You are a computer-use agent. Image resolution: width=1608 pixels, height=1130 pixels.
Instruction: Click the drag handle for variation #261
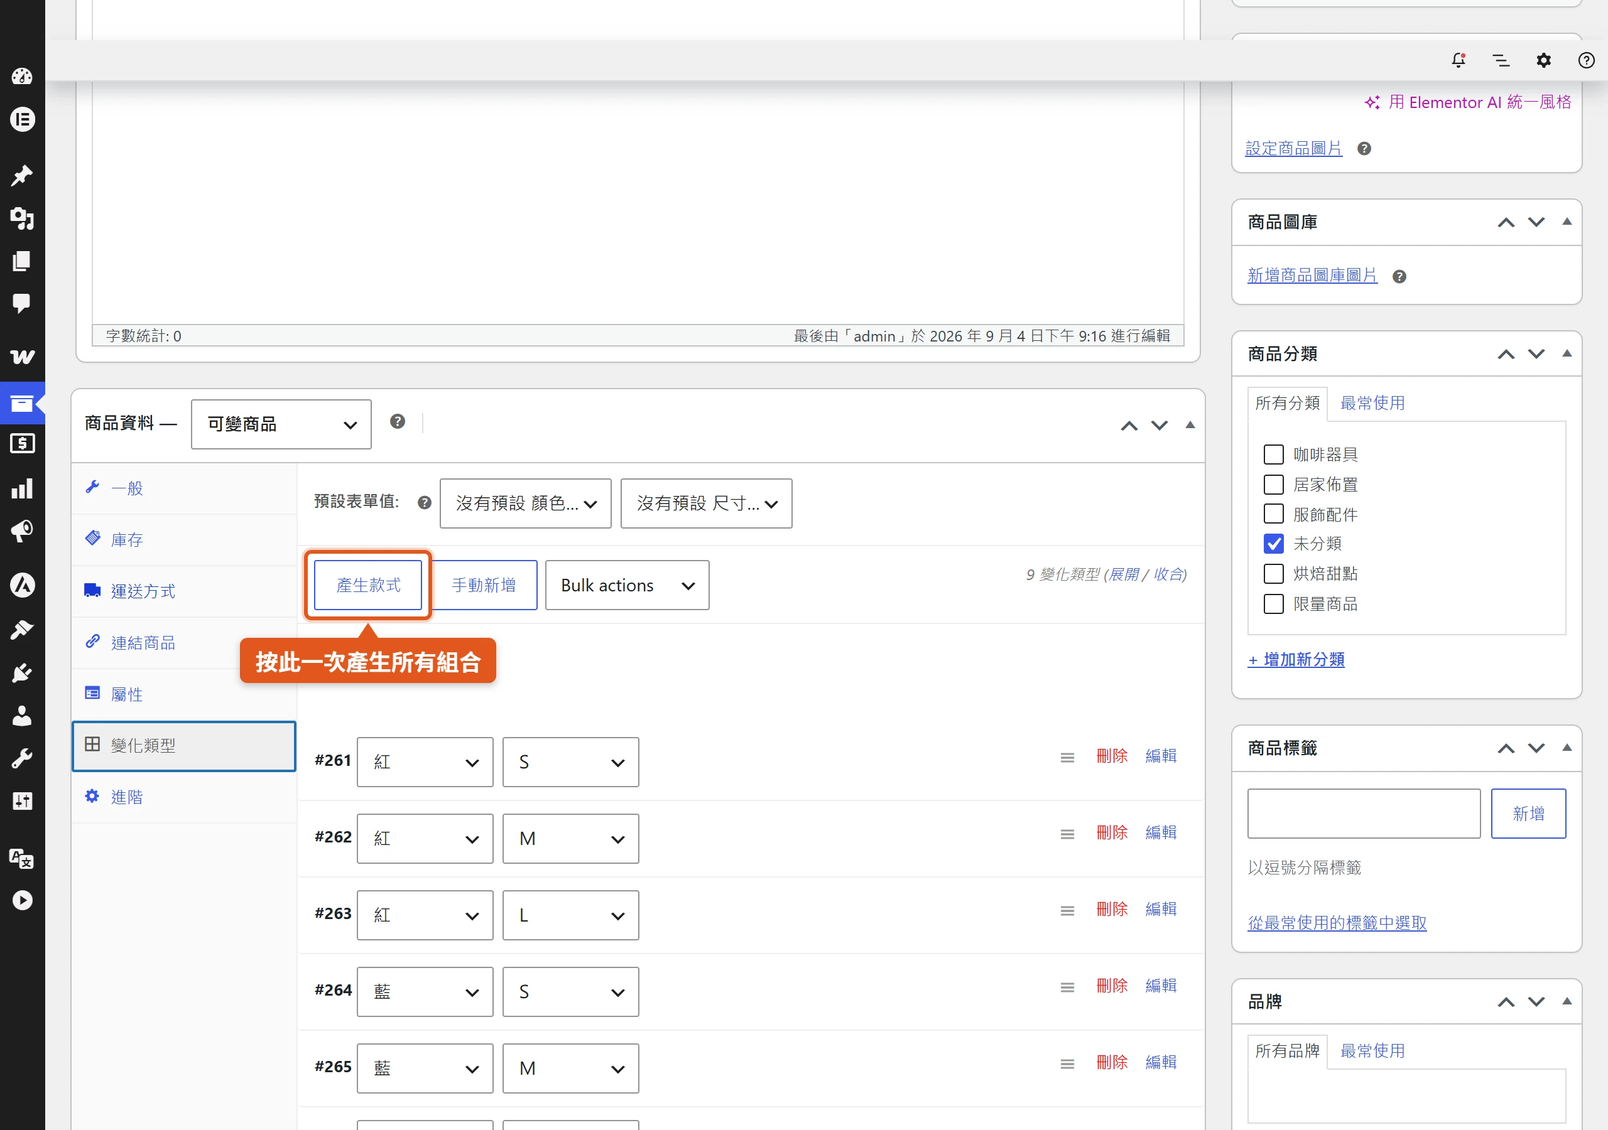tap(1067, 758)
